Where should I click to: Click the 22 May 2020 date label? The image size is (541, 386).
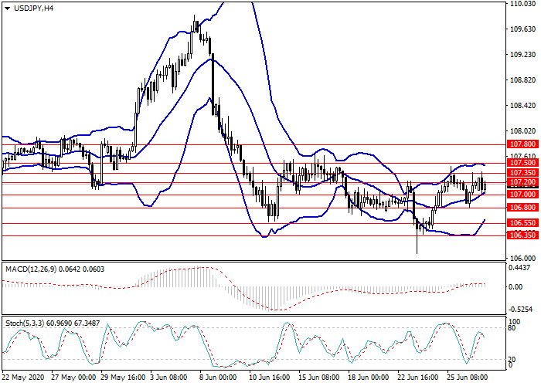point(24,378)
